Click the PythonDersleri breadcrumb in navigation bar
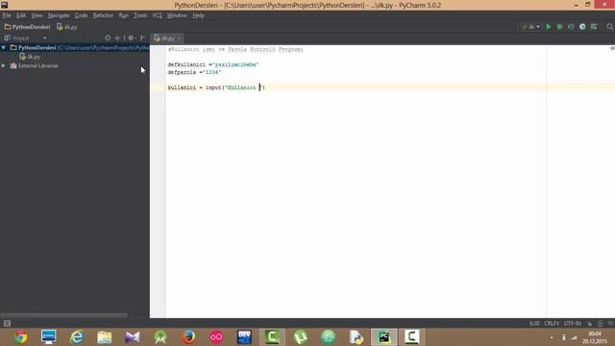This screenshot has width=615, height=346. tap(28, 27)
